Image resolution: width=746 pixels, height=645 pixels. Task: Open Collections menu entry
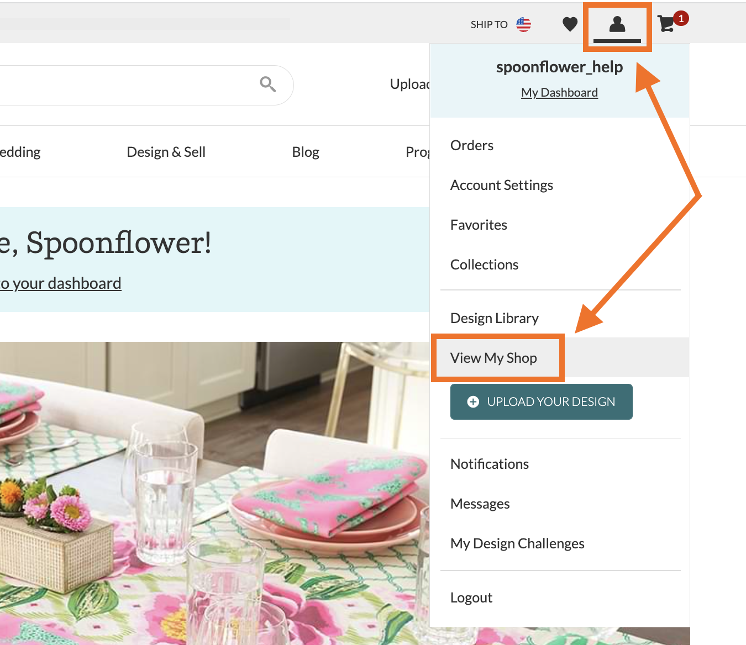coord(484,265)
